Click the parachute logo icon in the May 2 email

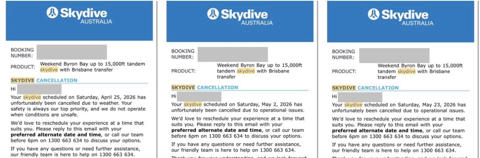coord(213,14)
